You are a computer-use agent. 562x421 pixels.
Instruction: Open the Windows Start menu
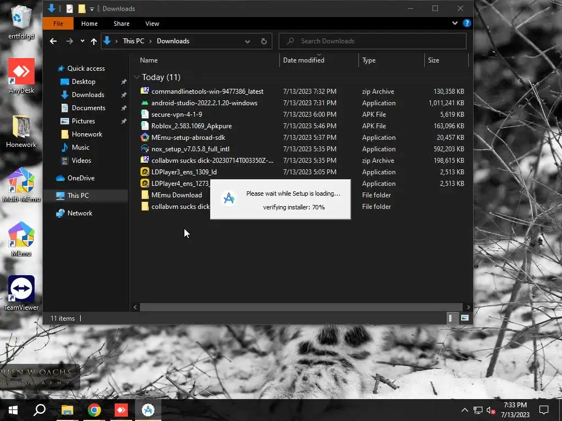click(x=13, y=410)
